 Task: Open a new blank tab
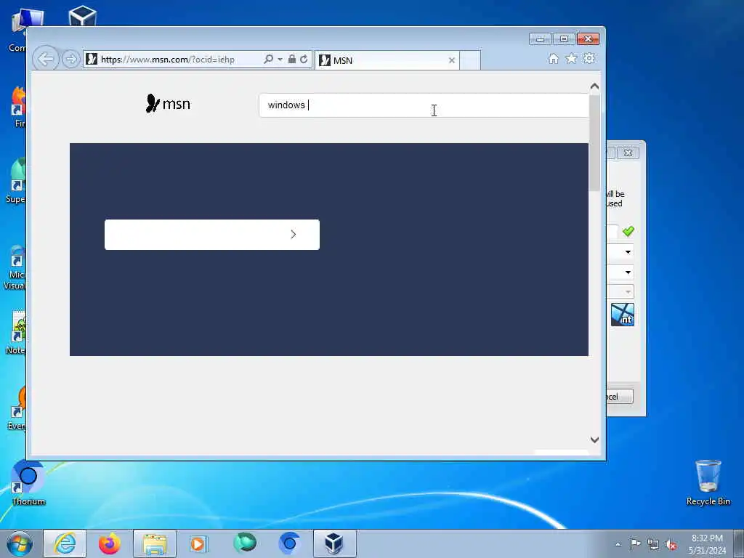coord(470,60)
